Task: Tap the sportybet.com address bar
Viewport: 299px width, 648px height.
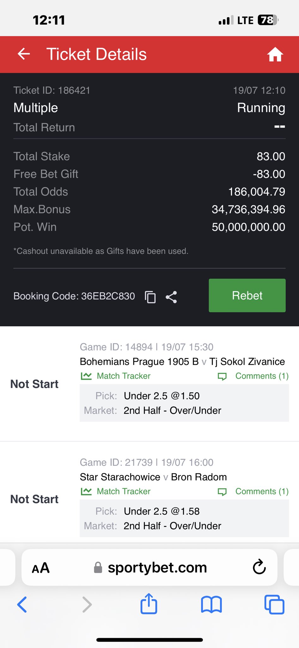Action: (149, 567)
